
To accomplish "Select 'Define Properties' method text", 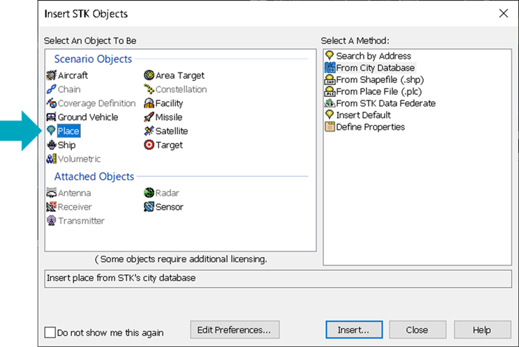I will pos(370,127).
